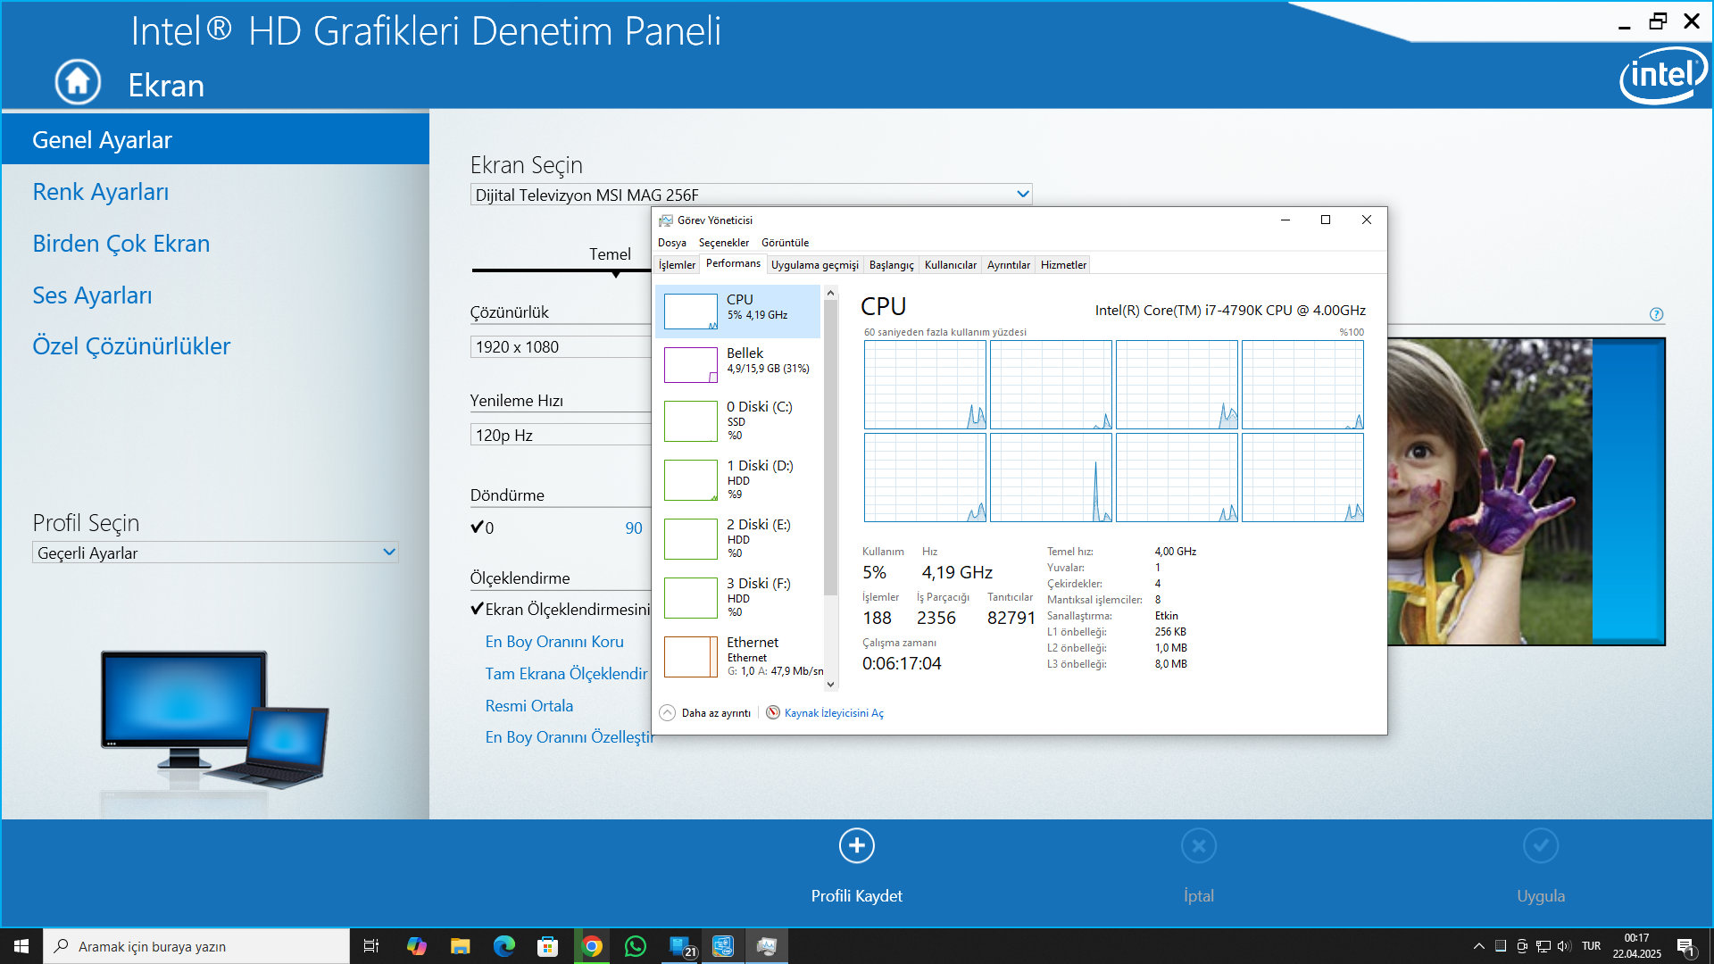The image size is (1714, 964).
Task: Launch Copilot from the taskbar
Action: point(416,946)
